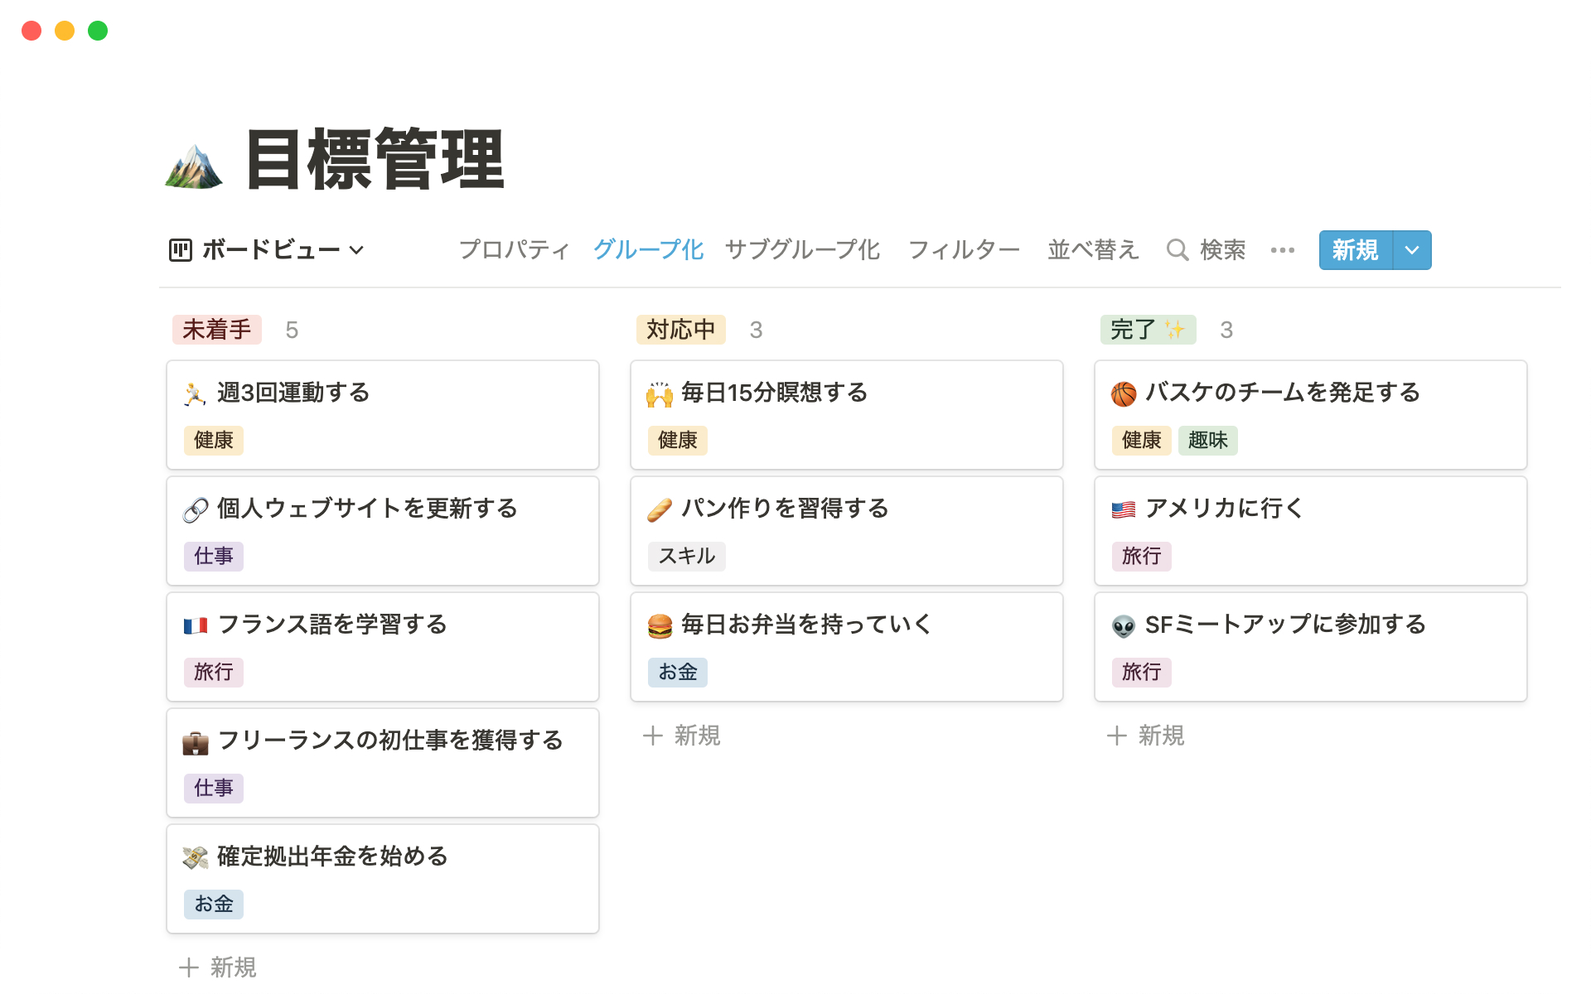Click the burger icon on 毎日お弁当 card
Image resolution: width=1591 pixels, height=994 pixels.
tap(660, 626)
